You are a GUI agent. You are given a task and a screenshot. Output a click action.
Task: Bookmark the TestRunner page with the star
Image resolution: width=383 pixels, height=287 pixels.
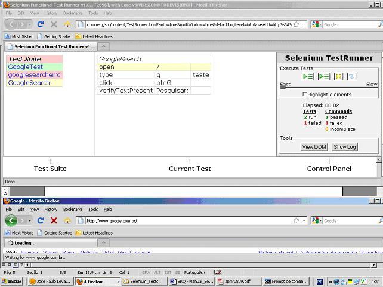(296, 24)
